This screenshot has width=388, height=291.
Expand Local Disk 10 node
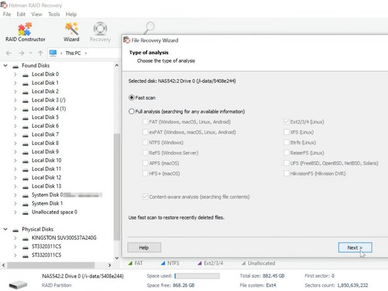[x=15, y=161]
